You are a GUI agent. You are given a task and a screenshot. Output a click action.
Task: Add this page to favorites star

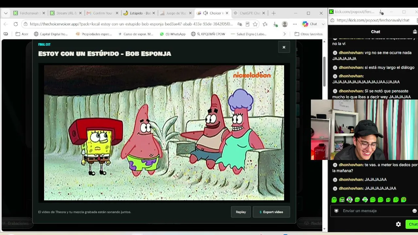pyautogui.click(x=255, y=24)
